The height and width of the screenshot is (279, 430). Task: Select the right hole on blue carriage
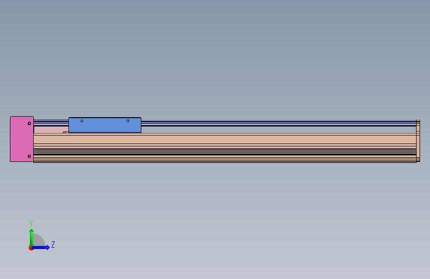[x=128, y=121]
